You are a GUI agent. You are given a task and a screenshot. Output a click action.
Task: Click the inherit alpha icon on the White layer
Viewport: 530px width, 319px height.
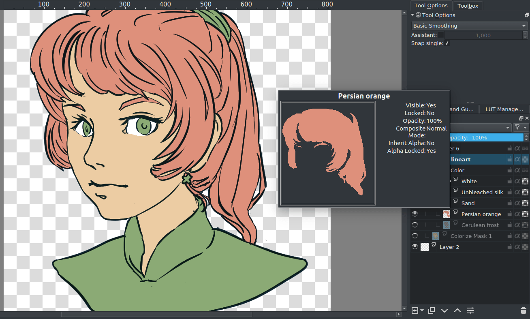(517, 181)
